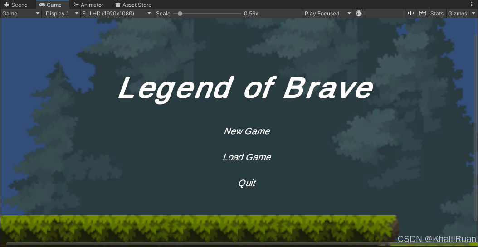
Task: Click the vertical scrollbar on the right
Action: click(476, 128)
